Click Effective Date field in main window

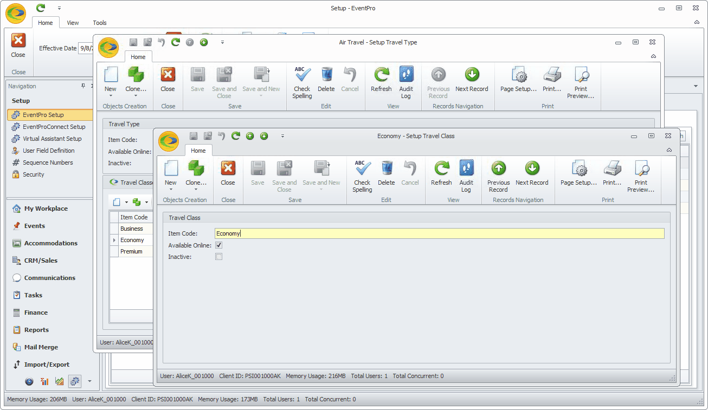[87, 48]
